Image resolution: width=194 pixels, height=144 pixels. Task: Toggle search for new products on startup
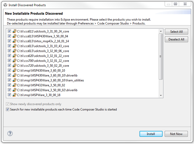pyautogui.click(x=7, y=109)
